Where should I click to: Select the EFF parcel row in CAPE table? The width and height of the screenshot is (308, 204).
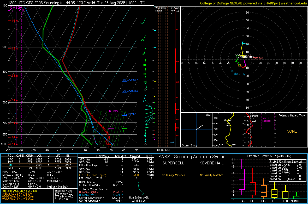[39, 162]
